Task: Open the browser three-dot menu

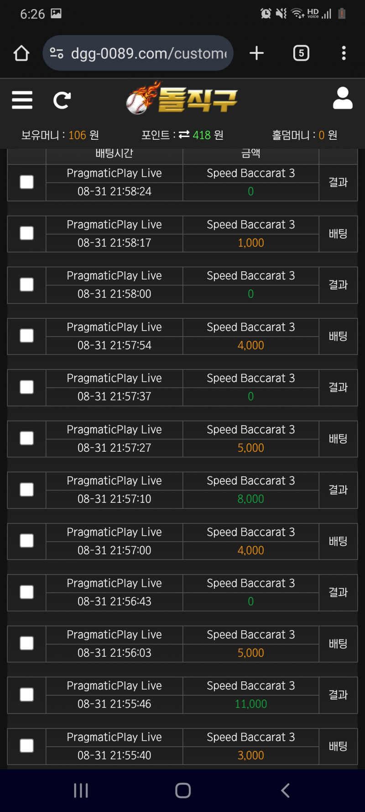Action: tap(344, 53)
